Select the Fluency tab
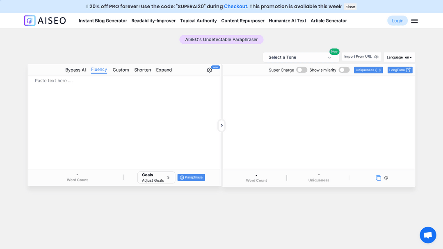Screen dimensions: 443x249 point(99,70)
